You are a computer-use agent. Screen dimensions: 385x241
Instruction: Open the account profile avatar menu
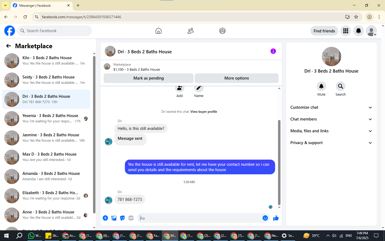click(371, 31)
